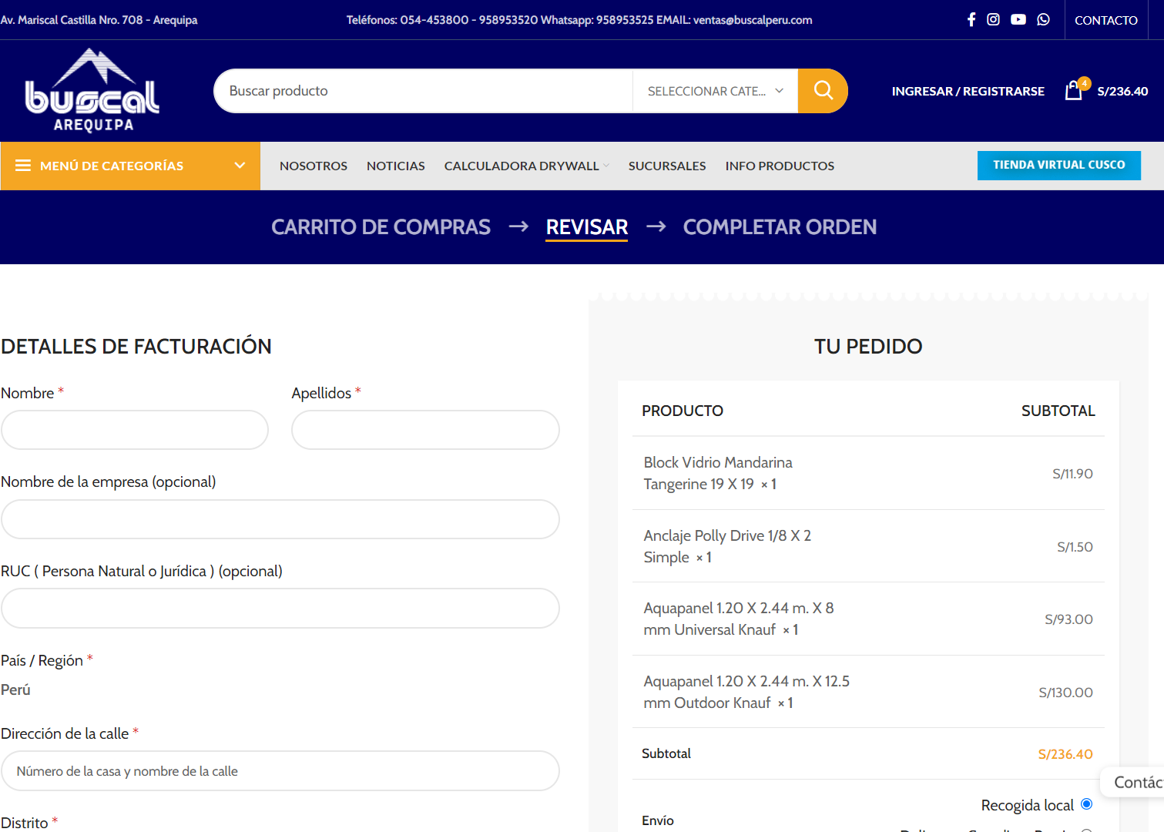This screenshot has width=1164, height=832.
Task: Click the Ingresar / Registrarse link
Action: click(968, 91)
